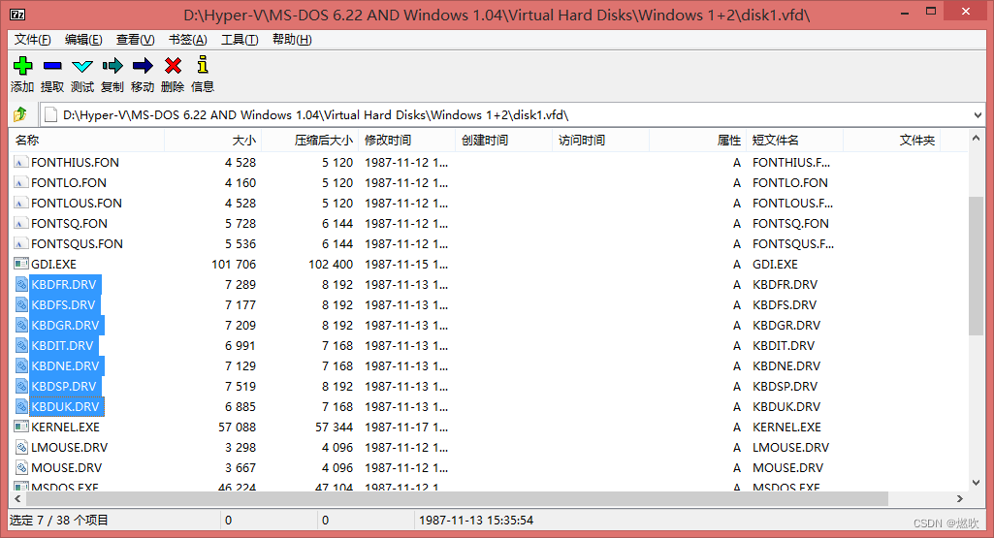Image resolution: width=994 pixels, height=538 pixels.
Task: Click the KBDIT.DRV file icon
Action: point(21,345)
